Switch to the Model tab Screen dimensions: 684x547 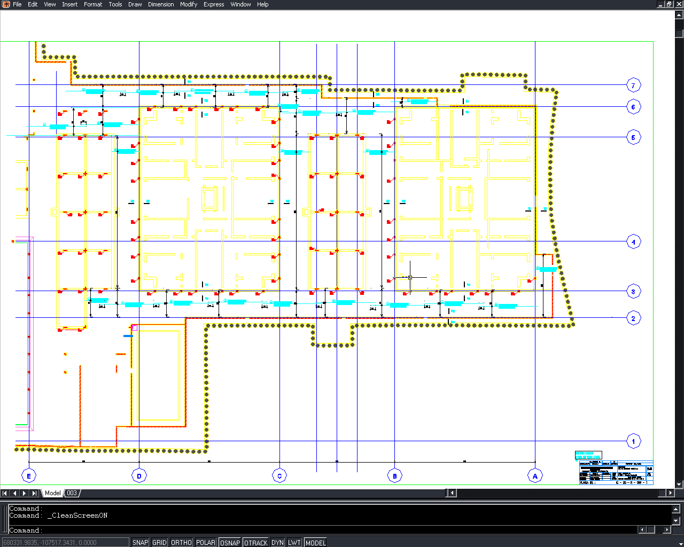click(x=52, y=493)
